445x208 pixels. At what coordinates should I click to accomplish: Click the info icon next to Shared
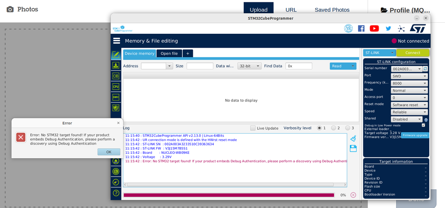point(426,120)
